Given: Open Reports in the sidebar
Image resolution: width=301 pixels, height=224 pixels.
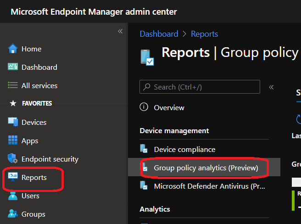Looking at the screenshot, I should (x=34, y=178).
